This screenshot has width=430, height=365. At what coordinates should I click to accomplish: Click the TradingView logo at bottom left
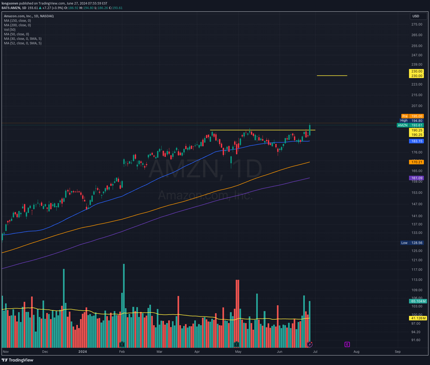[x=18, y=360]
